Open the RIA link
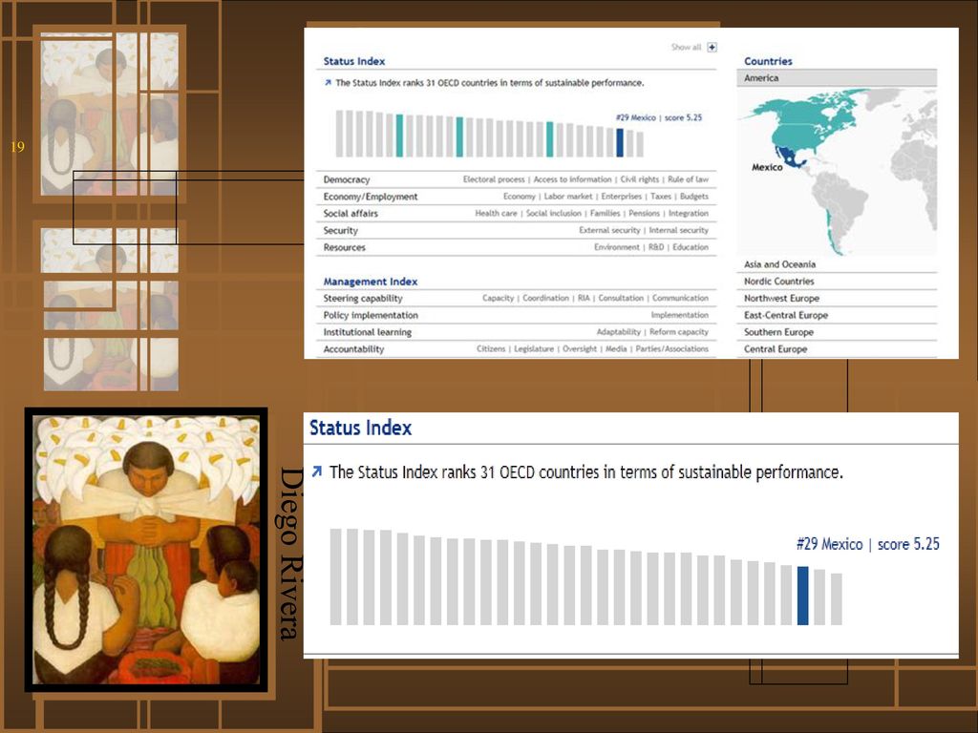Viewport: 978px width, 733px height. click(x=584, y=299)
